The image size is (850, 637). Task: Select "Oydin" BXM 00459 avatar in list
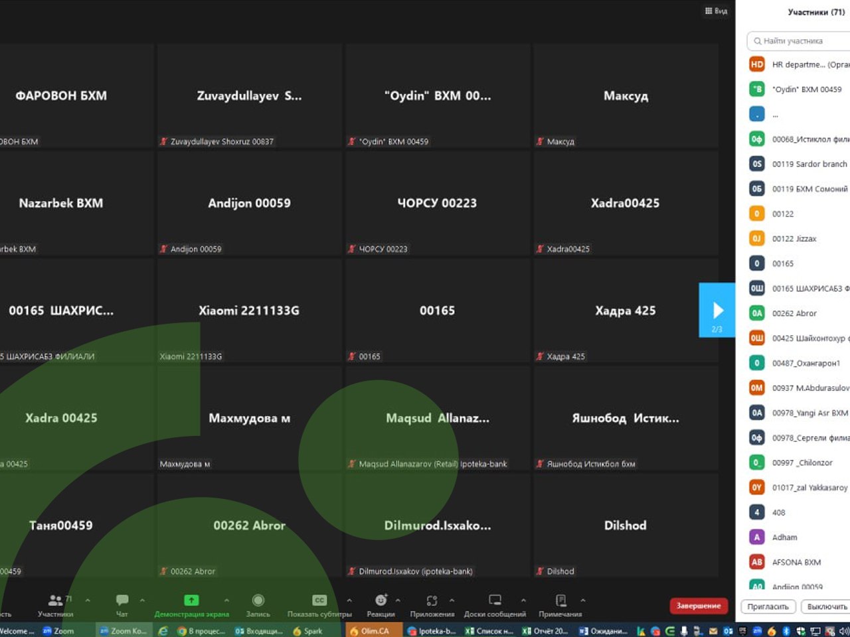757,89
